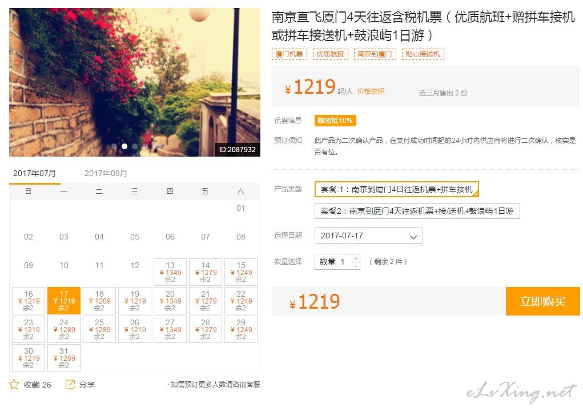Pick highlighted July 17 date cell

(64, 301)
